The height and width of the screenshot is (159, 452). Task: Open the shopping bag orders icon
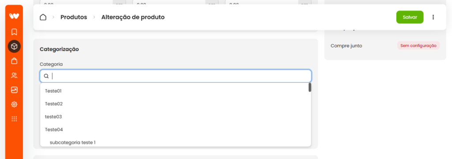click(14, 61)
